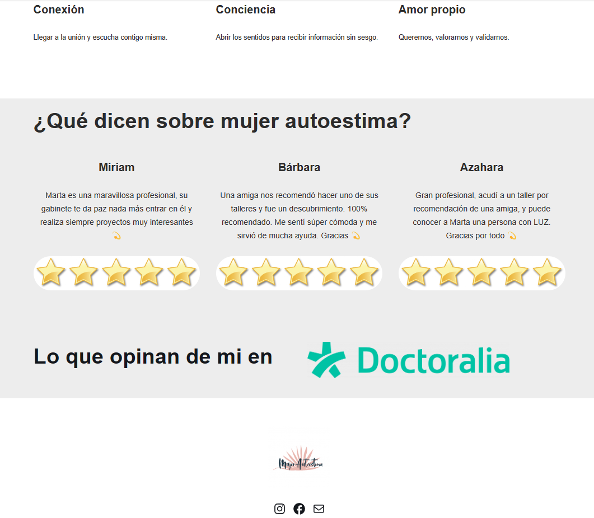This screenshot has height=518, width=594.
Task: Select the Bárbara testimonial name
Action: (x=300, y=167)
